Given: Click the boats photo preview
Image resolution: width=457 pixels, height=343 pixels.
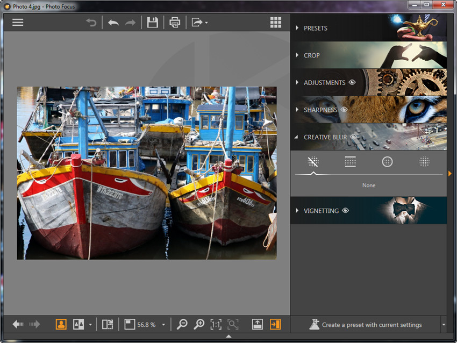Looking at the screenshot, I should click(x=147, y=173).
